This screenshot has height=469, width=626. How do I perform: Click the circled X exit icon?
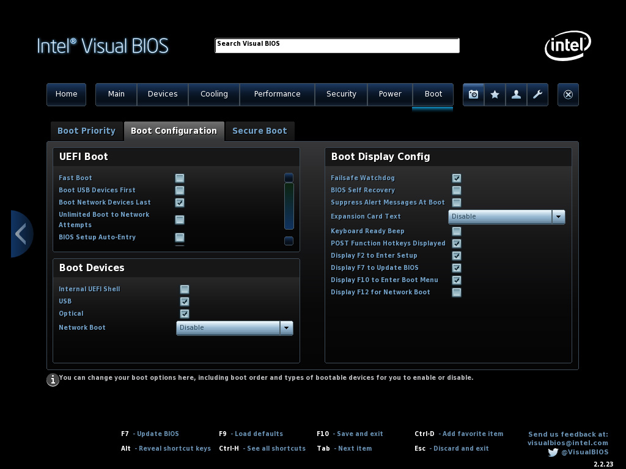(568, 95)
